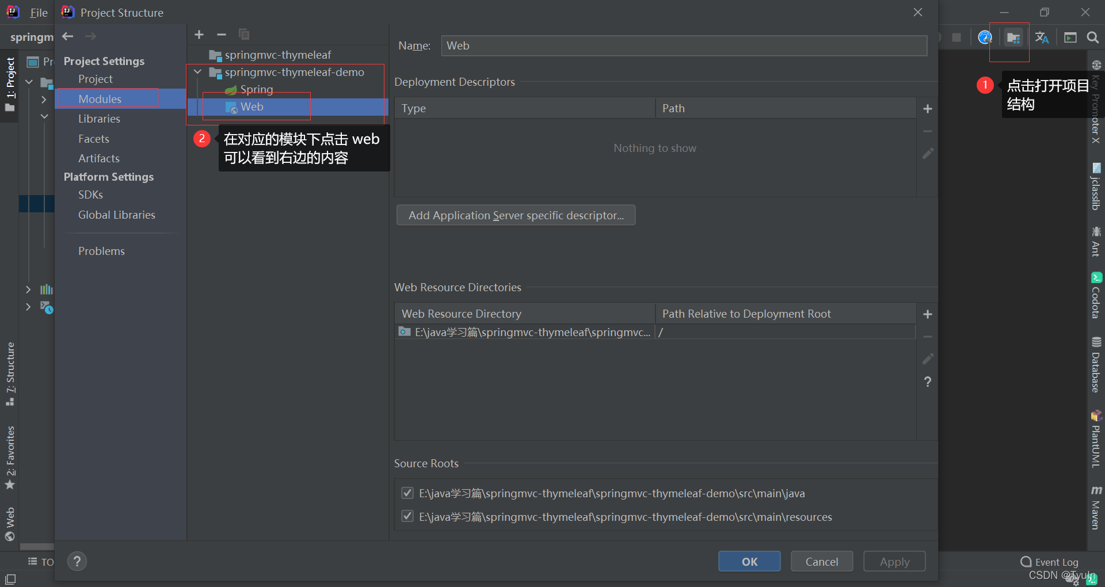Click the deployment root path '/' cell
1105x587 pixels.
pos(786,332)
